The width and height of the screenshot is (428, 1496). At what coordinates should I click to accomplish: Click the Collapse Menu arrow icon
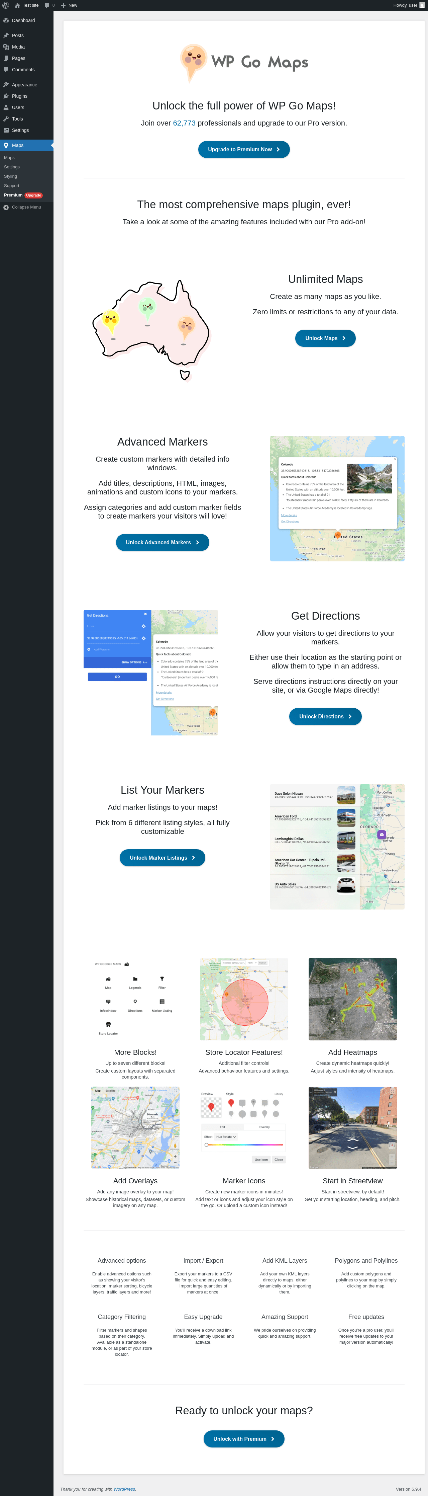pos(6,207)
